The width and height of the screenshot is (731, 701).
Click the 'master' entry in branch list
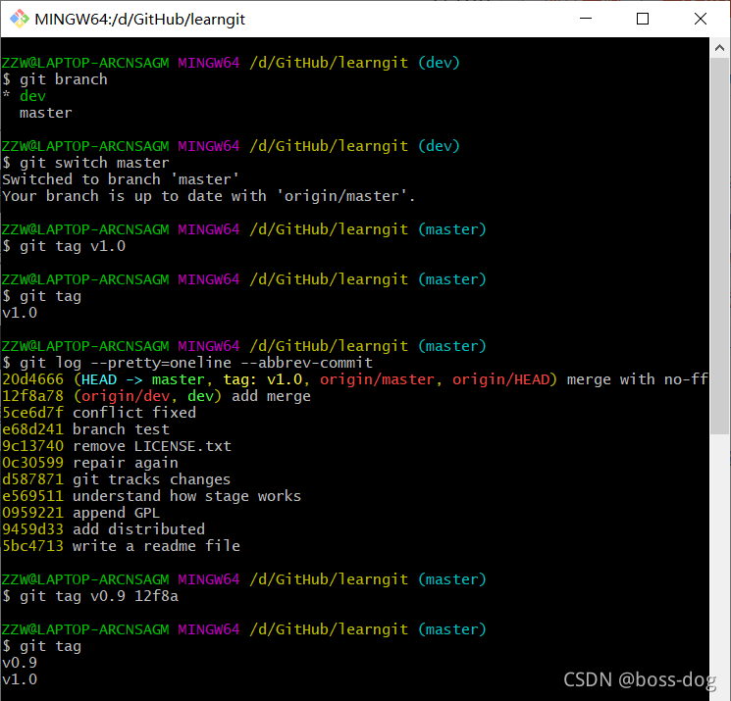pyautogui.click(x=46, y=113)
